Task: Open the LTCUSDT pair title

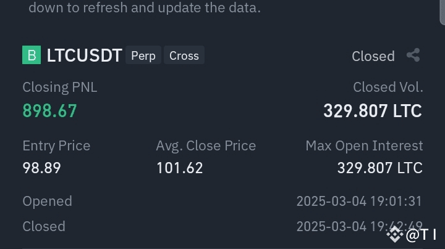Action: pos(84,55)
